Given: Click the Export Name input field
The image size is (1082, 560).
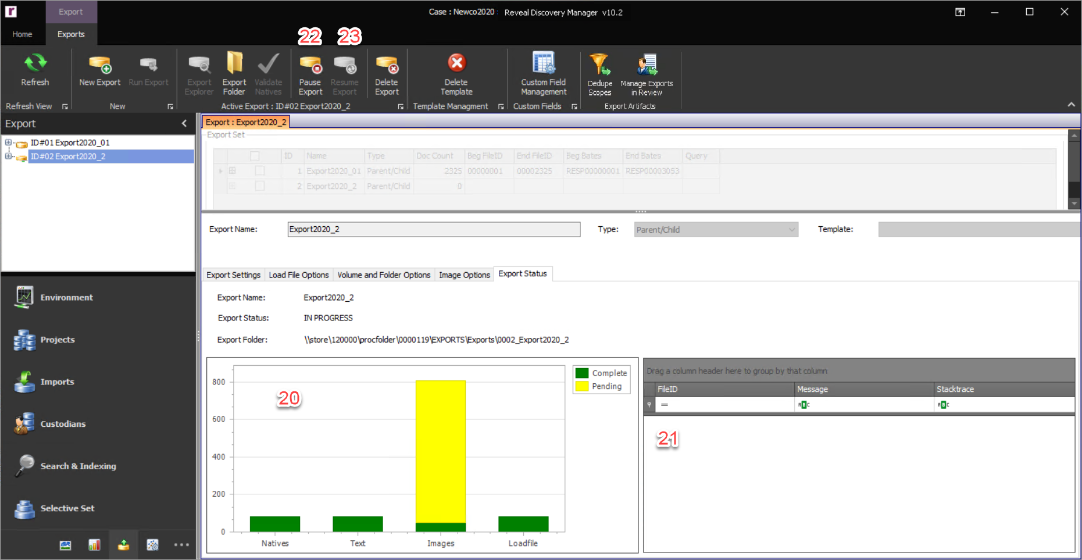Looking at the screenshot, I should point(434,229).
